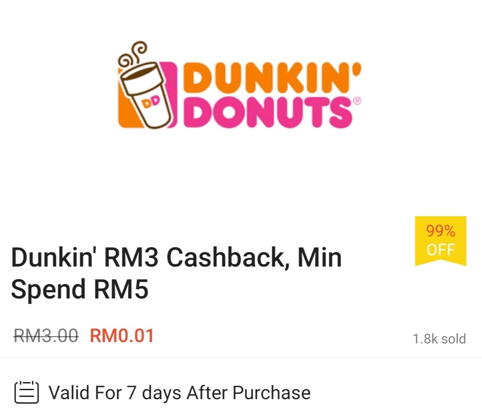
Task: Click the 99% text in the badge
Action: tap(441, 231)
